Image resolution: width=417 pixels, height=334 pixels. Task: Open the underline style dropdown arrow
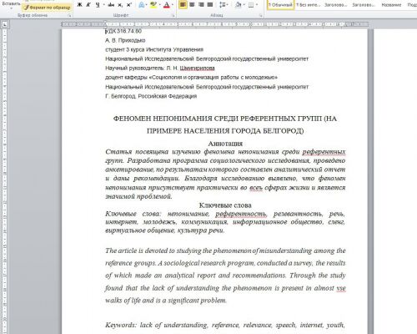103,5
